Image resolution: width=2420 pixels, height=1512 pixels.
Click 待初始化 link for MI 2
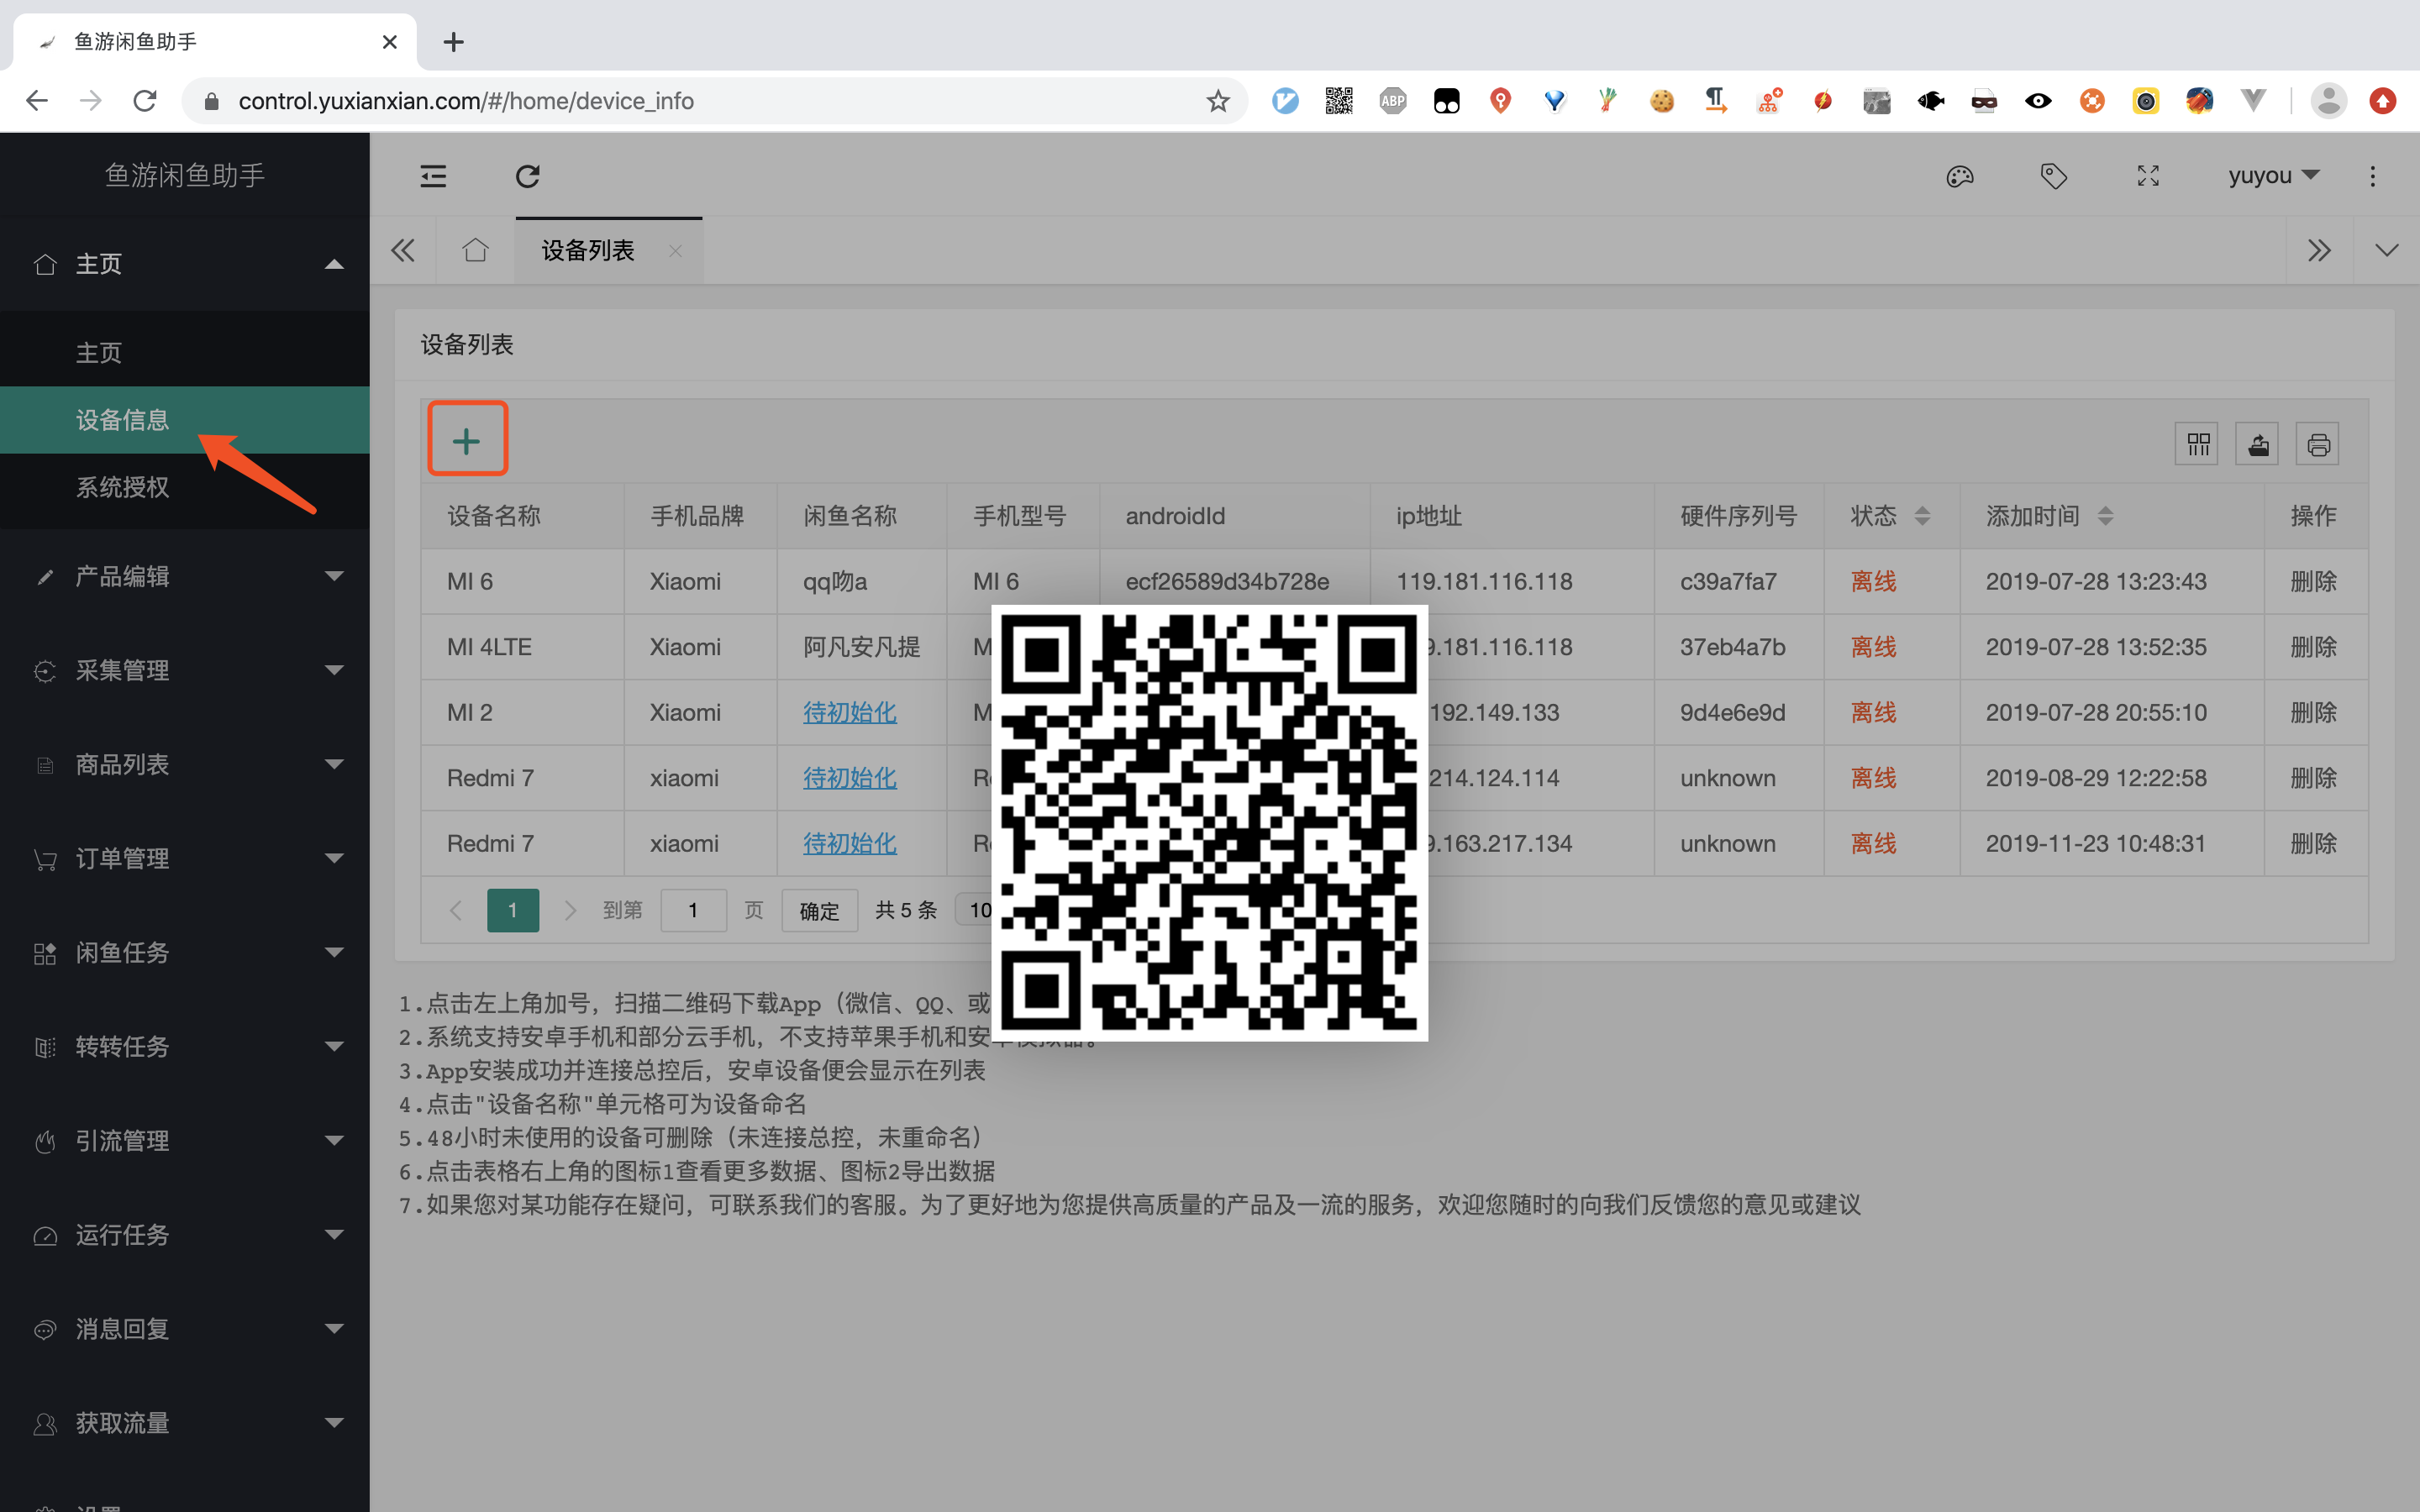849,712
